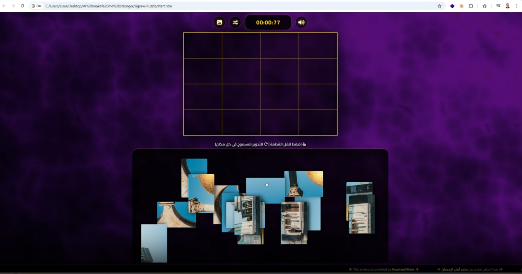Bookmark this page with the star icon

point(439,6)
